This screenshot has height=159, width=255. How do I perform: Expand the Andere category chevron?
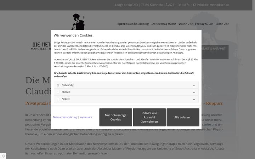194,99
